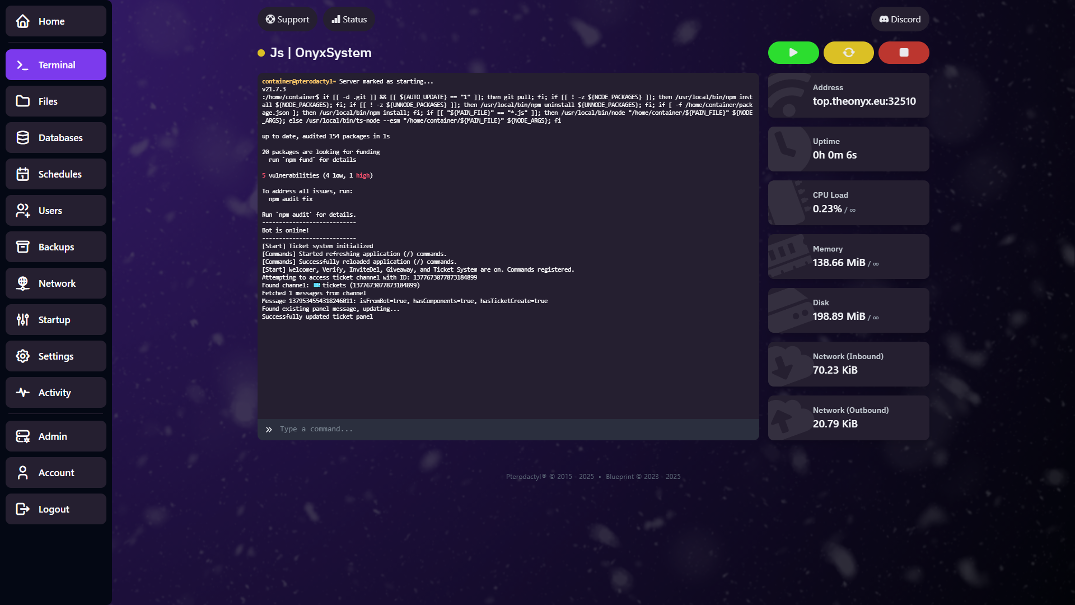Click the yellow server status dot
Viewport: 1075px width, 605px height.
(x=261, y=53)
